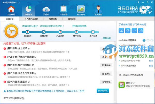155x104 pixels.
Task: Switch to the 店铺诊断 tab
Action: click(10, 19)
